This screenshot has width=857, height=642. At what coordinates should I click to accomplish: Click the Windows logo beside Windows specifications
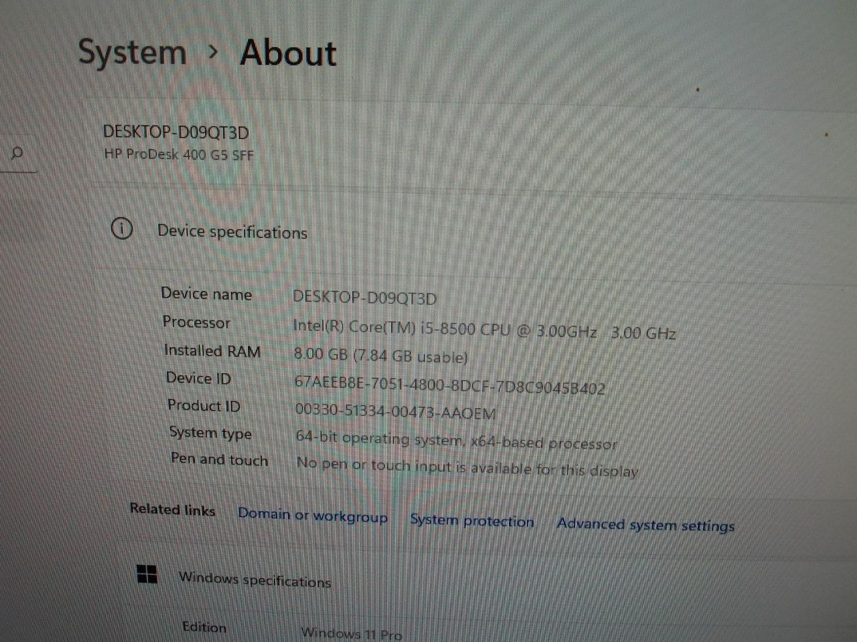tap(147, 574)
